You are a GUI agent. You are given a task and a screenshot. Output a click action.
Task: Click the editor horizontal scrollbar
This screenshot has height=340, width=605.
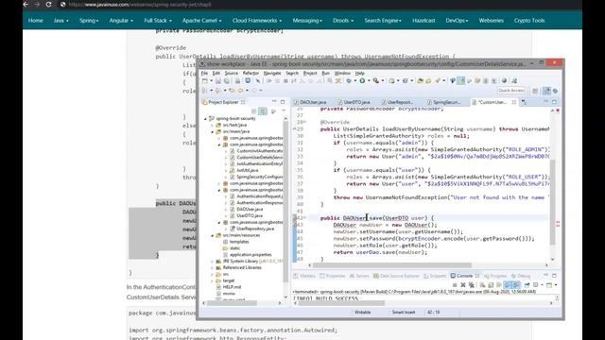coord(392,265)
